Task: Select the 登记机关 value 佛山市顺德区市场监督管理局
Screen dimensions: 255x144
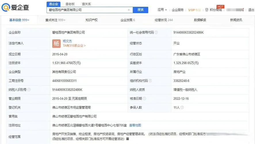Action: (71, 107)
